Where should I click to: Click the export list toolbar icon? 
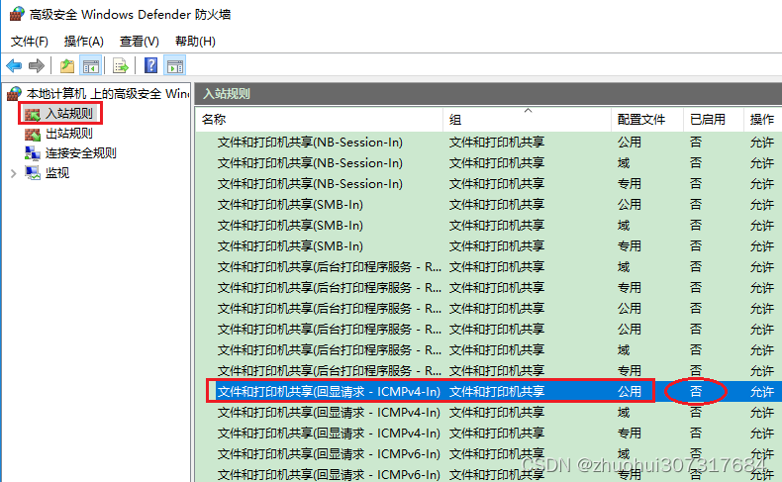point(120,65)
